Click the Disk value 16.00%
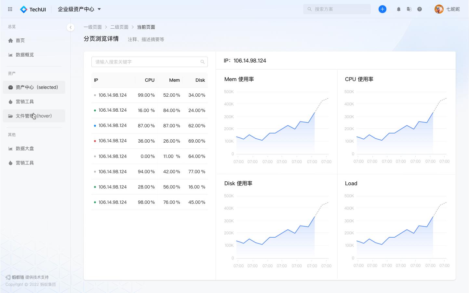Screen dimensions: 469x293 click(197, 187)
